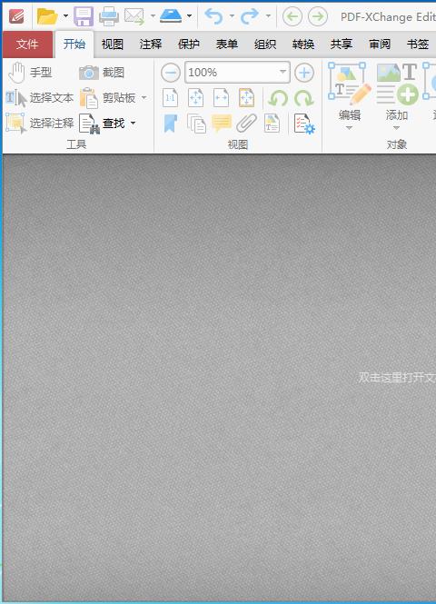Click the zoom out minus button
The image size is (436, 604).
[x=170, y=73]
